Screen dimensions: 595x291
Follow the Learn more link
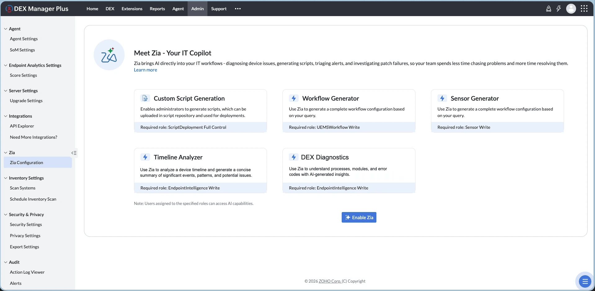point(145,70)
